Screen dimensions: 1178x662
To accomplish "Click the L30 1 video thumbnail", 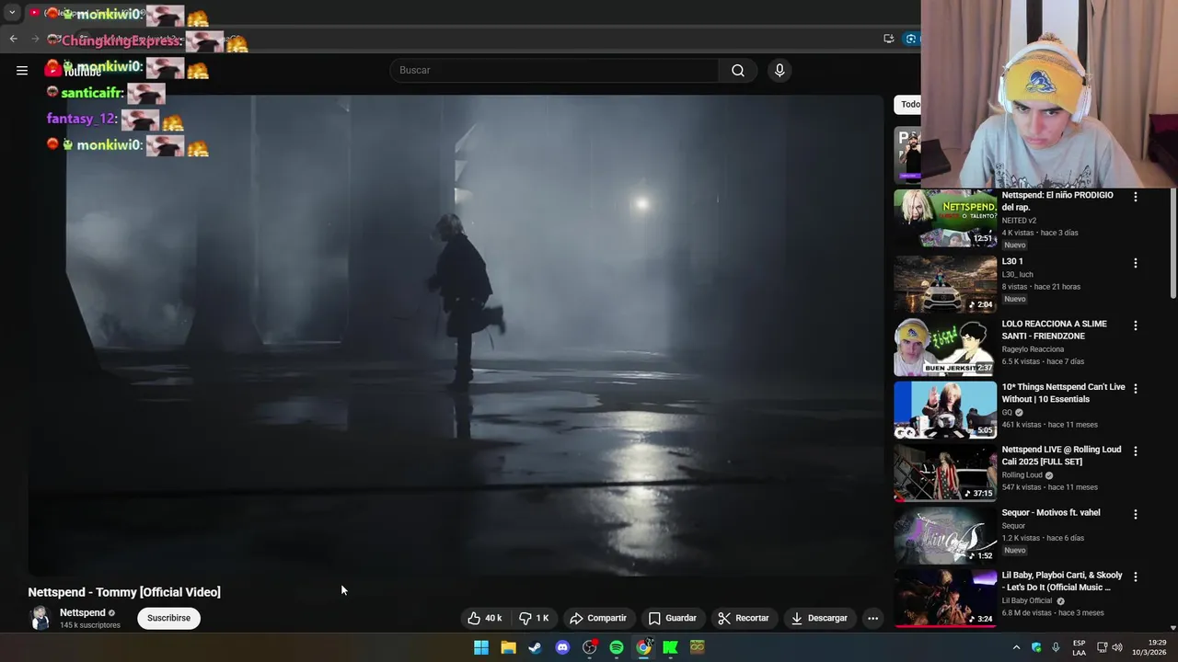I will point(945,284).
